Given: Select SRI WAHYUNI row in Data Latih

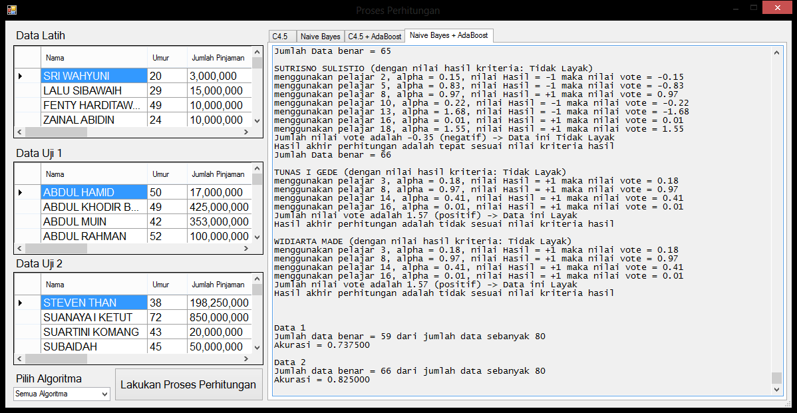Looking at the screenshot, I should click(92, 76).
